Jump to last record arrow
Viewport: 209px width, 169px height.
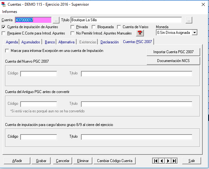coord(174,161)
